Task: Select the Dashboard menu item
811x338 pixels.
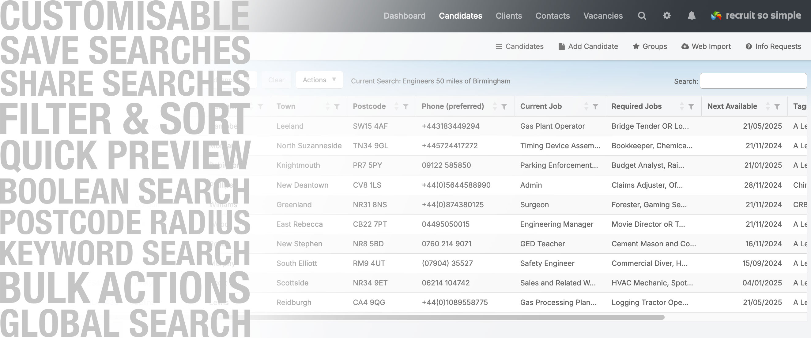Action: (x=405, y=16)
